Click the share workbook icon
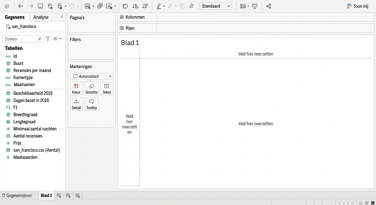 [269, 6]
